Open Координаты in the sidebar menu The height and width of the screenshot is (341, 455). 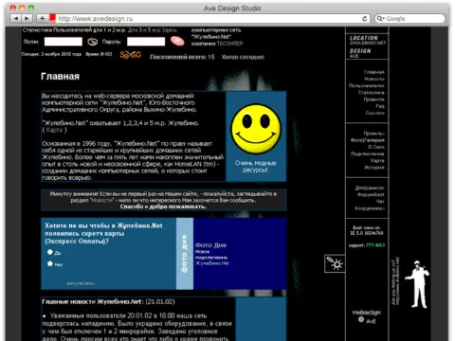(370, 208)
